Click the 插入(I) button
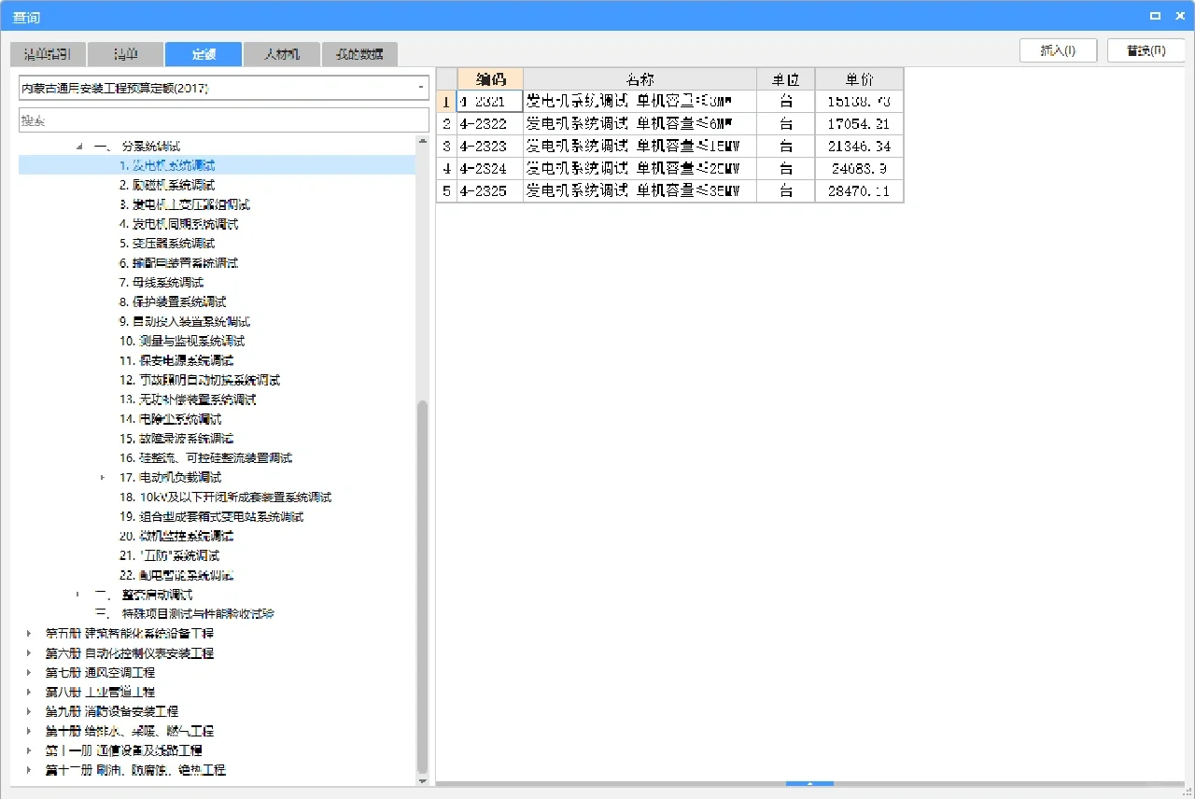The width and height of the screenshot is (1195, 799). click(1058, 50)
